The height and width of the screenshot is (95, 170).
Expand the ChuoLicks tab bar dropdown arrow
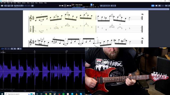pyautogui.click(x=168, y=9)
